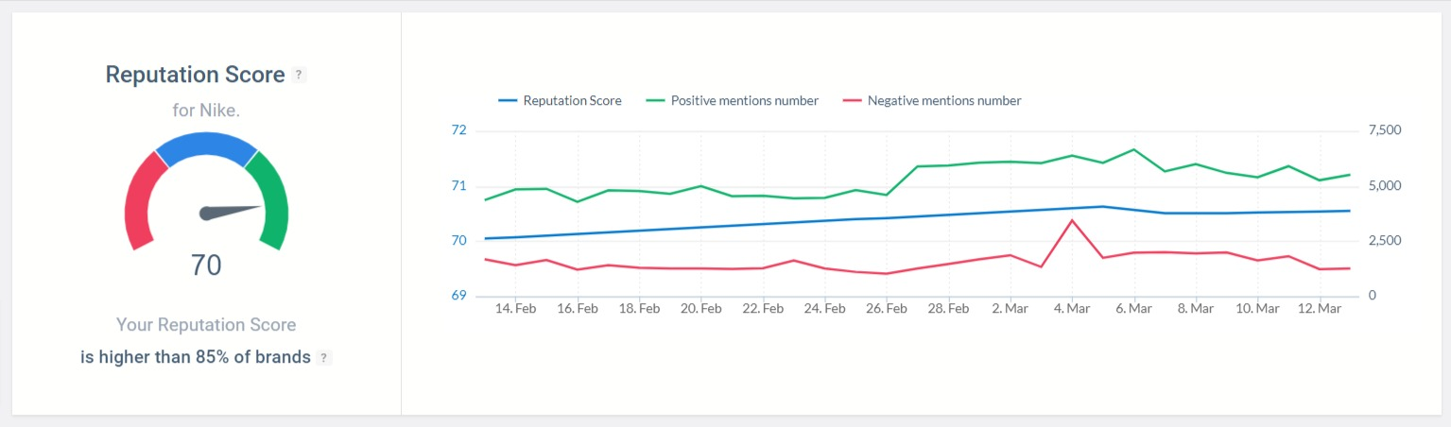
Task: Click x-axis label "22. Feb"
Action: 763,309
